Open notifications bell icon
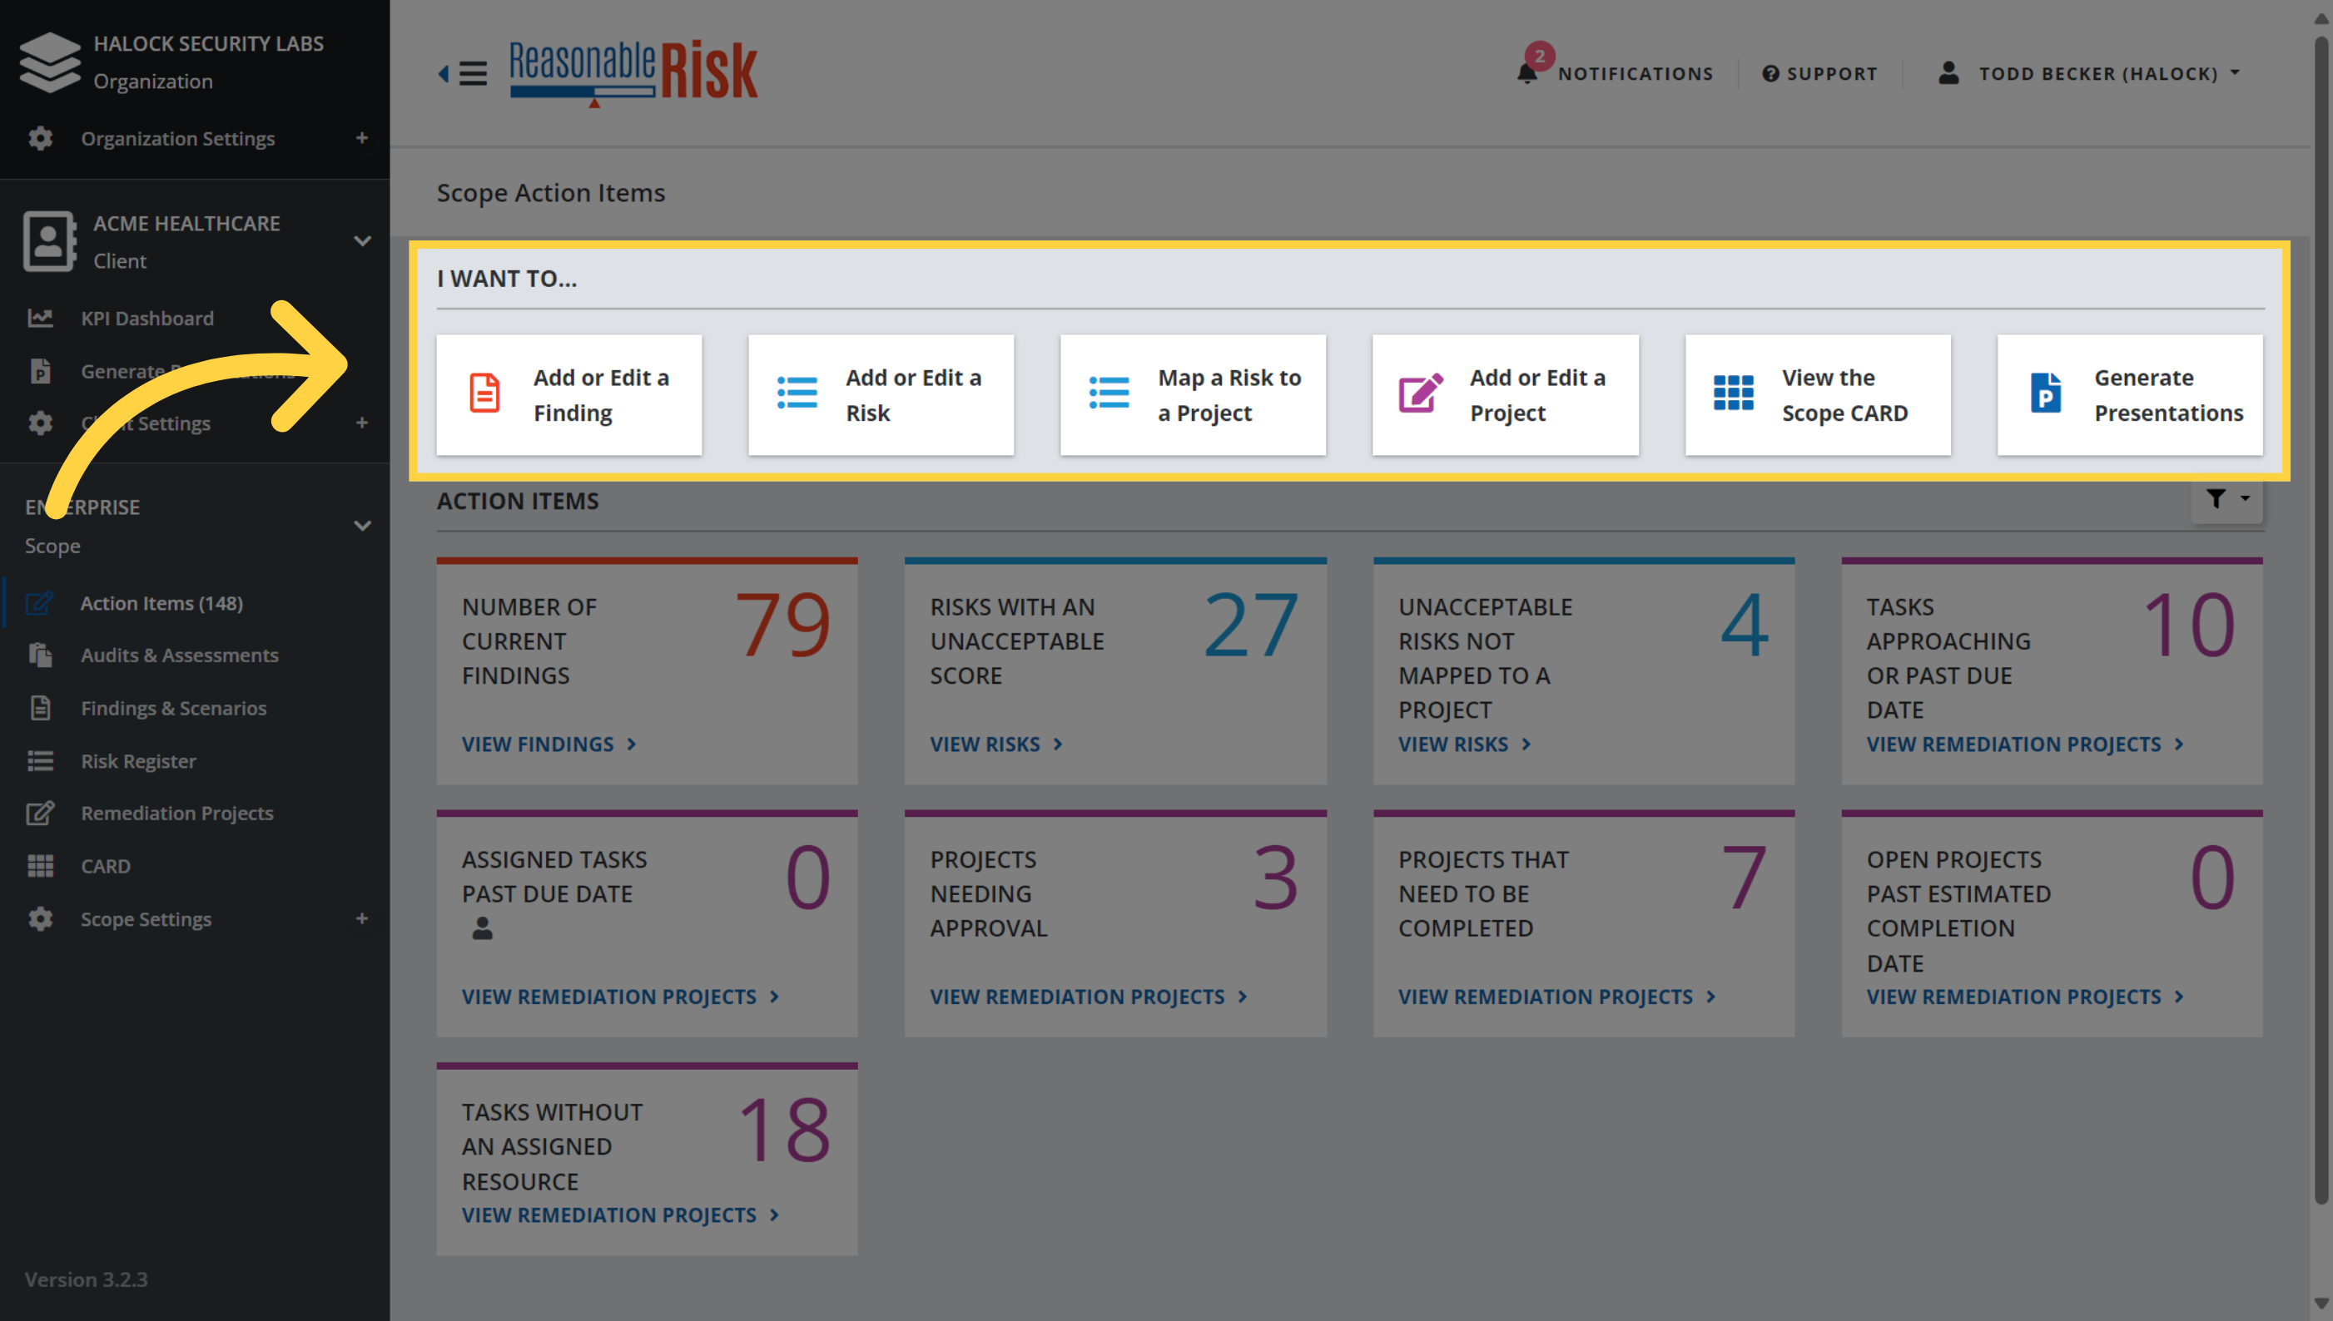 coord(1526,72)
